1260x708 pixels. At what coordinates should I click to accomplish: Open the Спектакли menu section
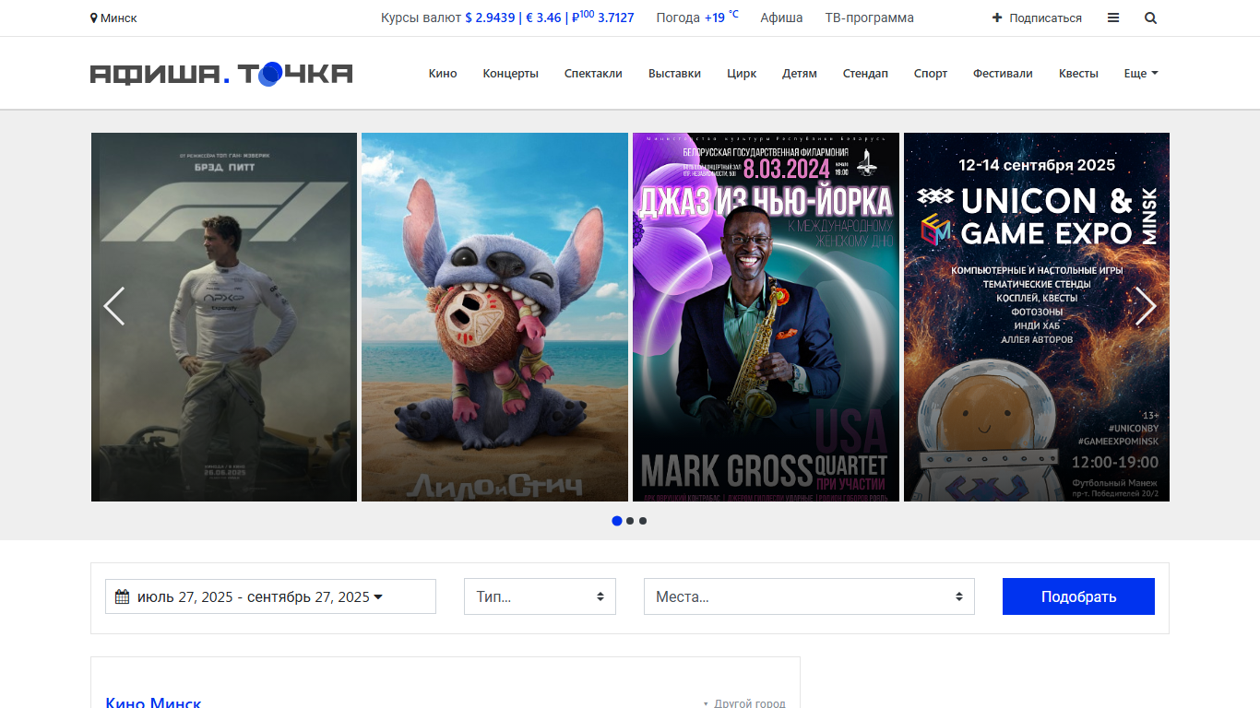point(593,74)
